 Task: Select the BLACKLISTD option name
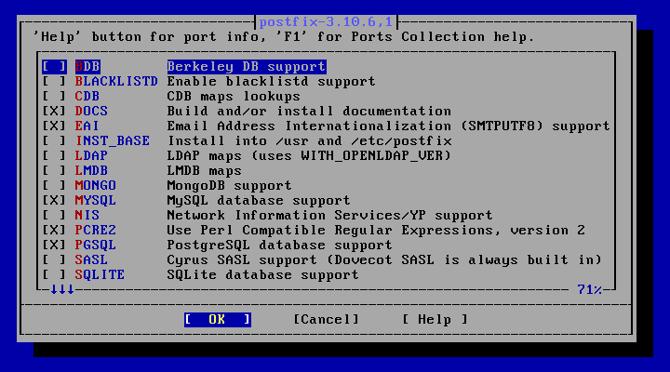tap(116, 82)
